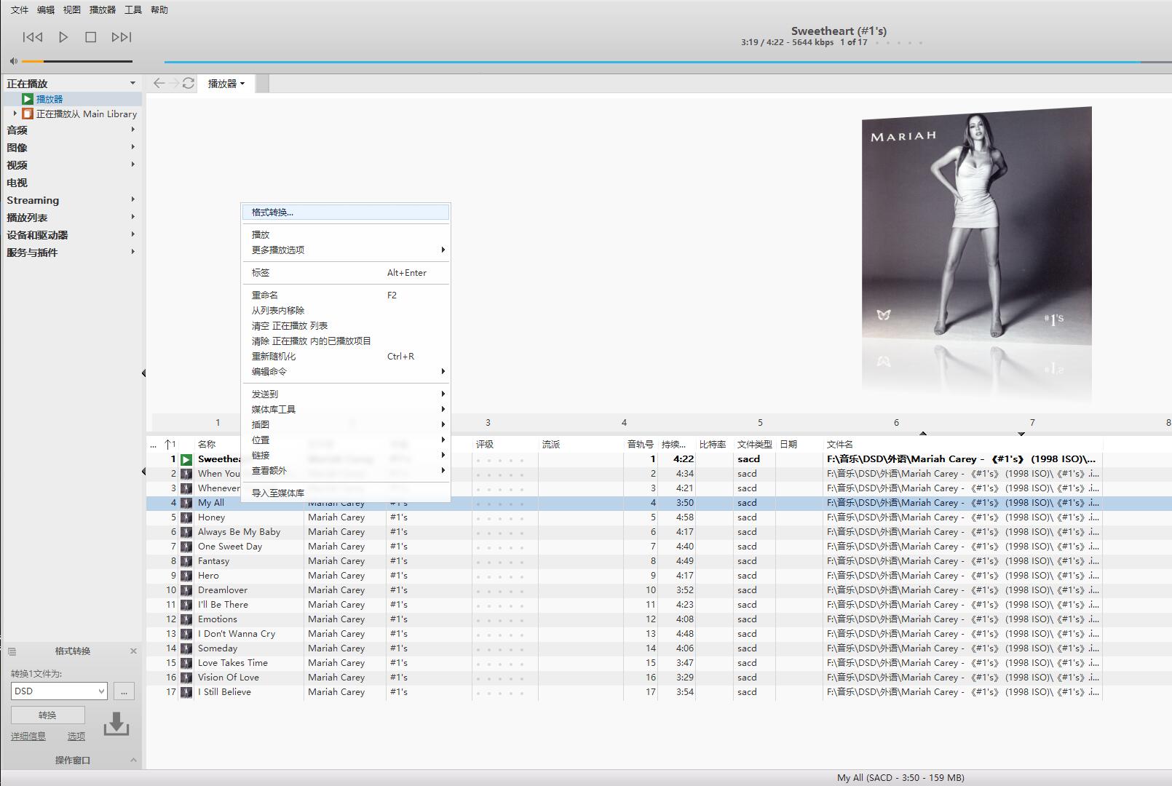Choose 重命名 in the context menu
Viewport: 1172px width, 786px height.
tap(346, 295)
